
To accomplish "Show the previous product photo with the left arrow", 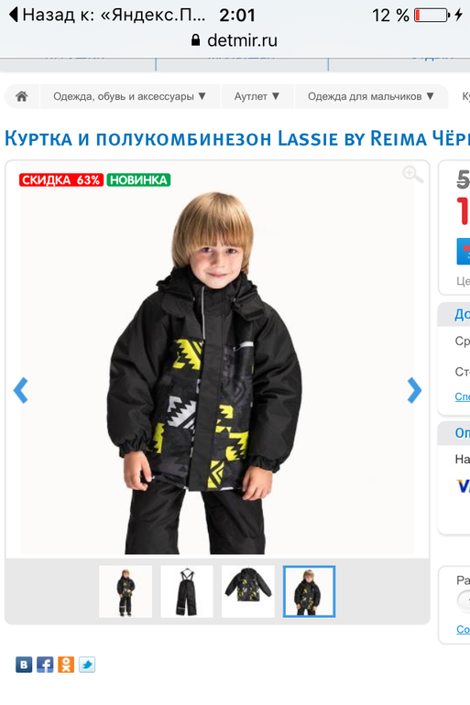I will (x=21, y=390).
